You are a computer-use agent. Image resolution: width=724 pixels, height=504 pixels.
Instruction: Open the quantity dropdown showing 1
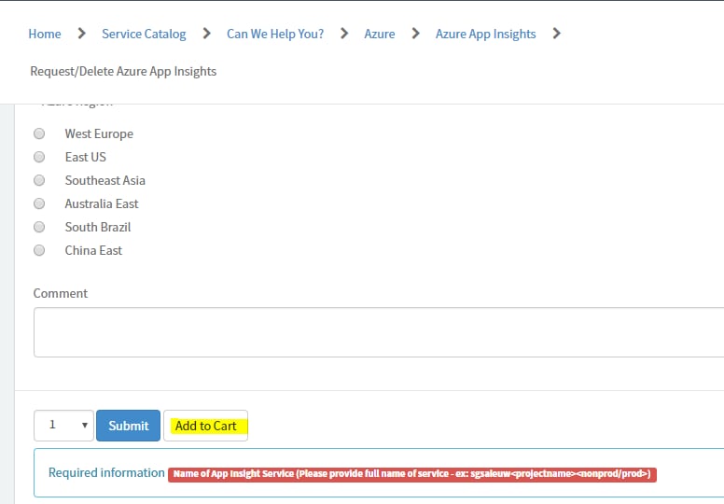63,426
